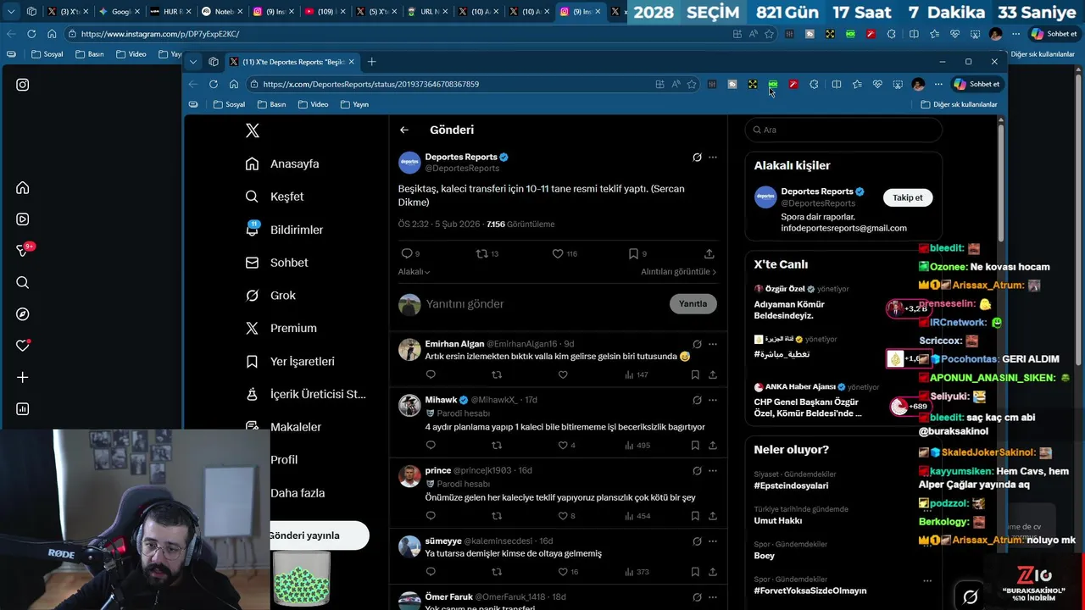The height and width of the screenshot is (610, 1085).
Task: Open Anasayfa home in X sidebar
Action: pyautogui.click(x=282, y=164)
